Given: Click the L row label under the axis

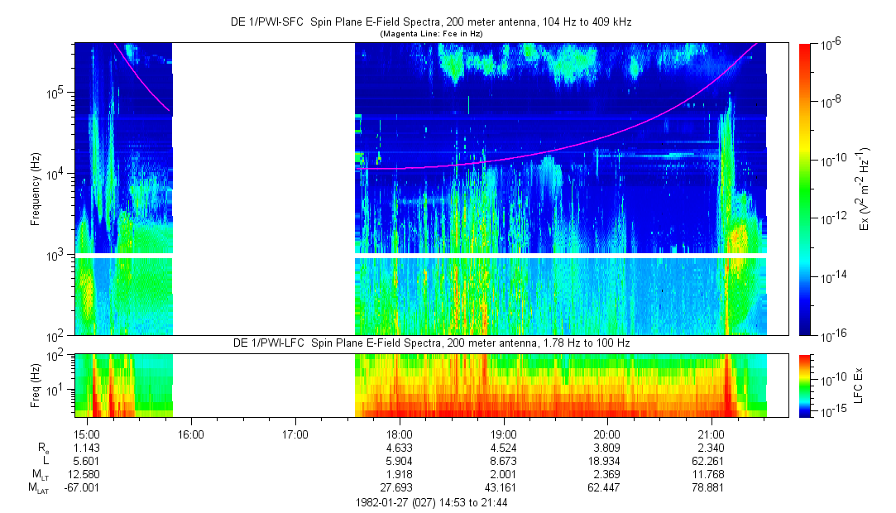Looking at the screenshot, I should coord(46,460).
